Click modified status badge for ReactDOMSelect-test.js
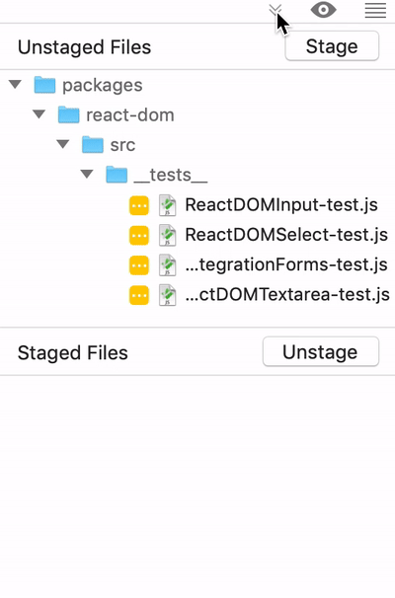This screenshot has height=598, width=395. click(139, 235)
